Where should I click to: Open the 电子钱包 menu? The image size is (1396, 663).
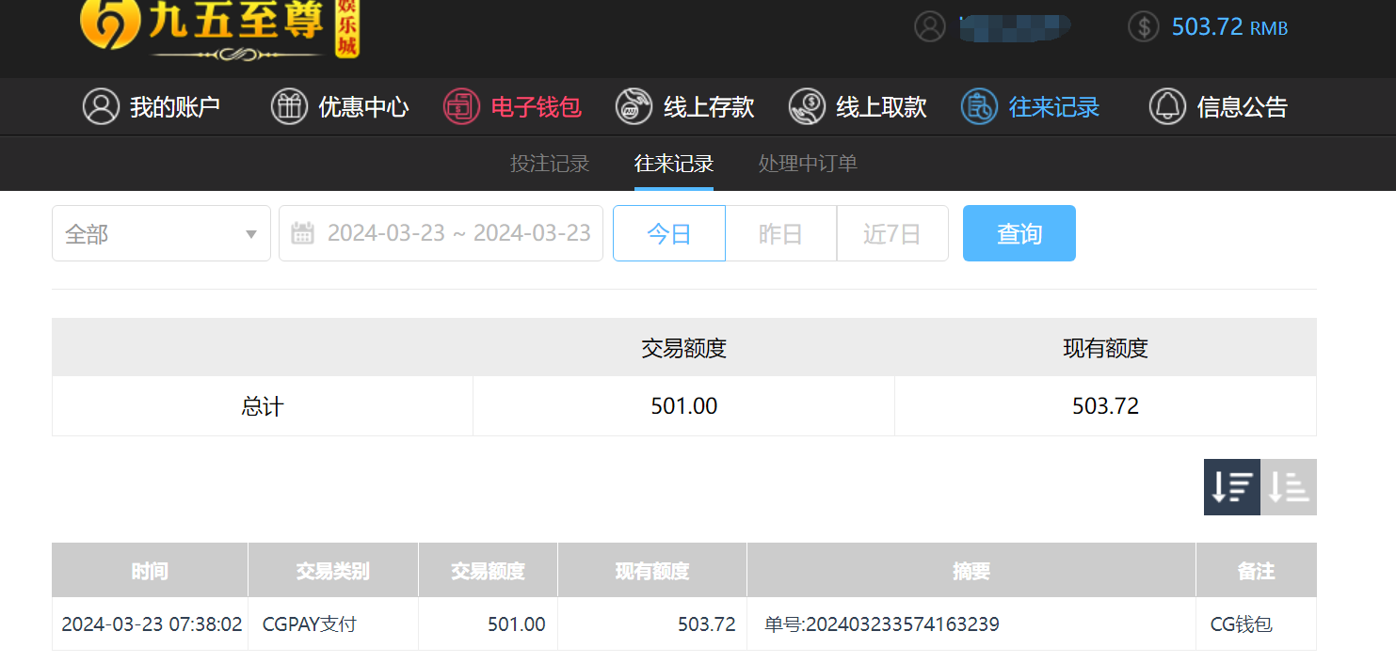click(x=537, y=107)
